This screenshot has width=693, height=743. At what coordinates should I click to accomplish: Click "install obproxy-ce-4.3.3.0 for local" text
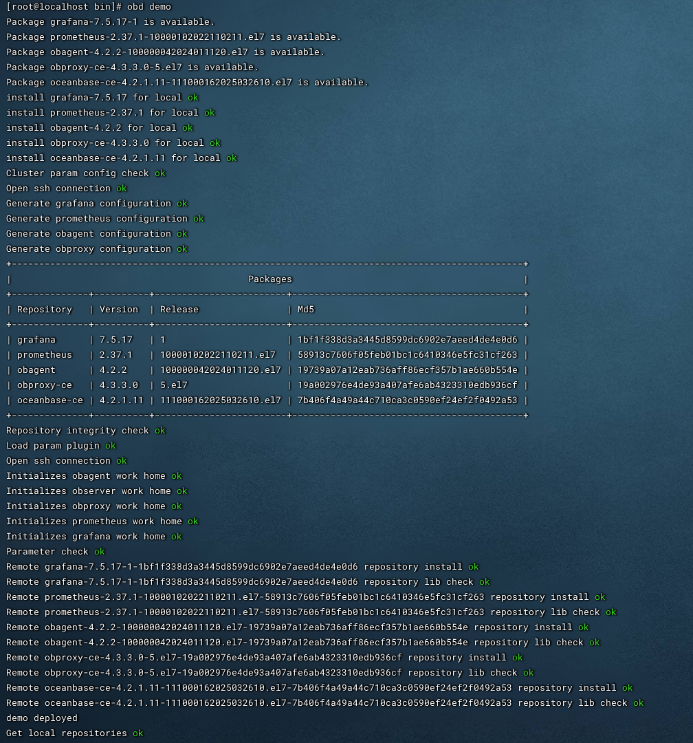pyautogui.click(x=104, y=143)
